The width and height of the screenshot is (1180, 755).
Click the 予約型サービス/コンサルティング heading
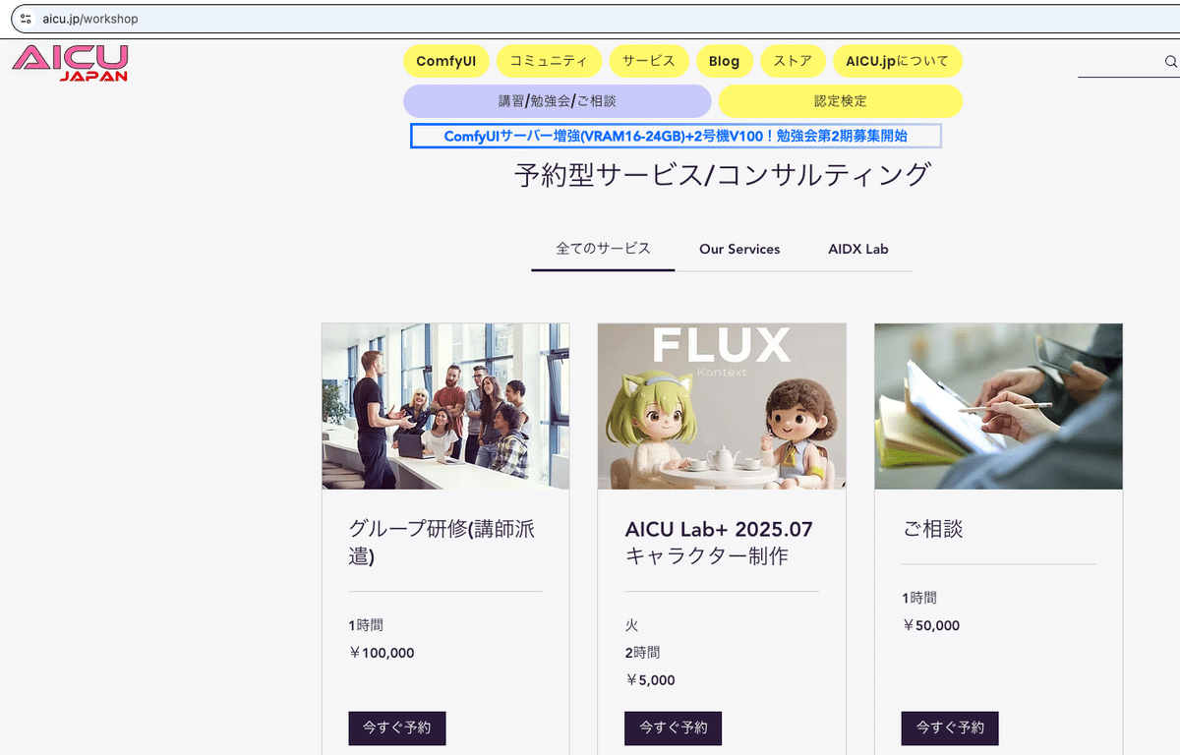(723, 175)
